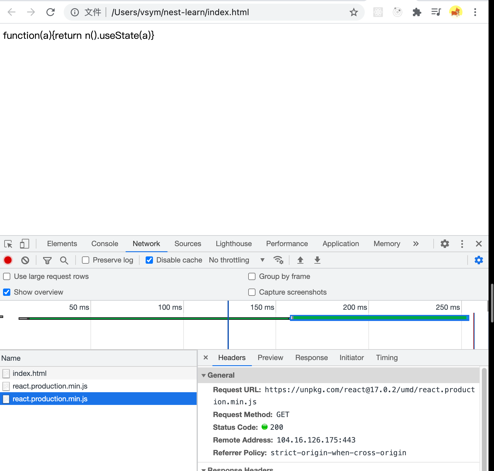Enable the Preserve log checkbox
This screenshot has width=494, height=471.
tap(86, 260)
